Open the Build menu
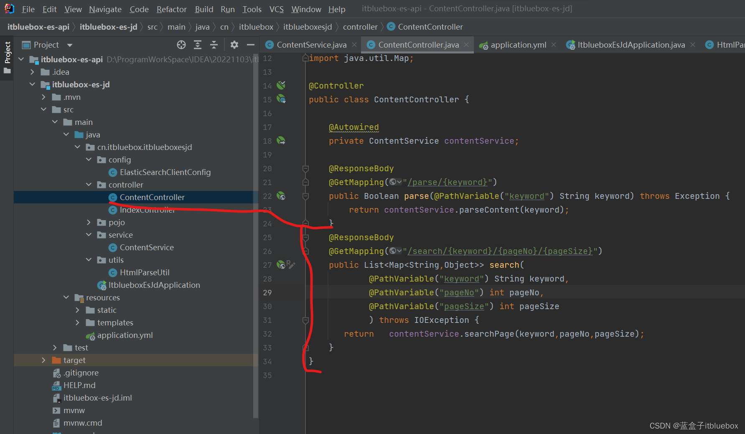Image resolution: width=745 pixels, height=434 pixels. (204, 9)
